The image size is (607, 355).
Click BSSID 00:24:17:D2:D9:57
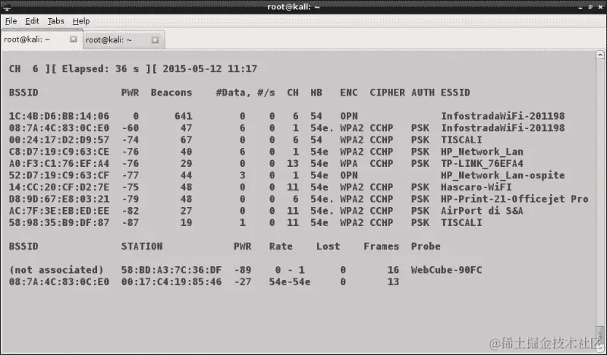pyautogui.click(x=59, y=140)
